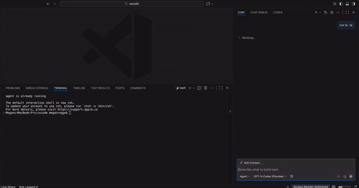The height and width of the screenshot is (188, 359).
Task: Close the chat panel
Action: (x=354, y=13)
